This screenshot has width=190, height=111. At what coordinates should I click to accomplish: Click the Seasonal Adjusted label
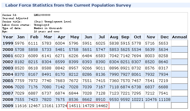(x=15, y=18)
